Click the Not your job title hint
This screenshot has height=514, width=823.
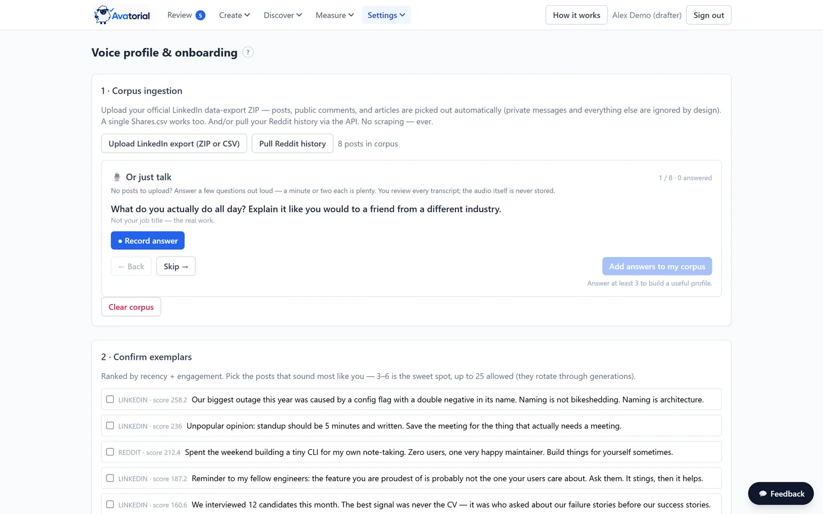coord(163,221)
